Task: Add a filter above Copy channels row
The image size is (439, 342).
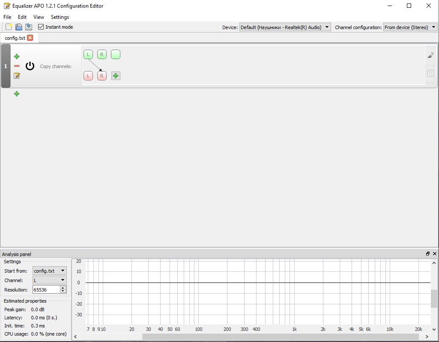Action: click(x=17, y=57)
